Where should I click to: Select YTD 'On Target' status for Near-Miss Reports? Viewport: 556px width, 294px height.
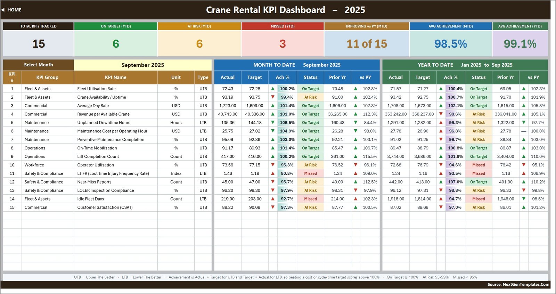tap(479, 182)
